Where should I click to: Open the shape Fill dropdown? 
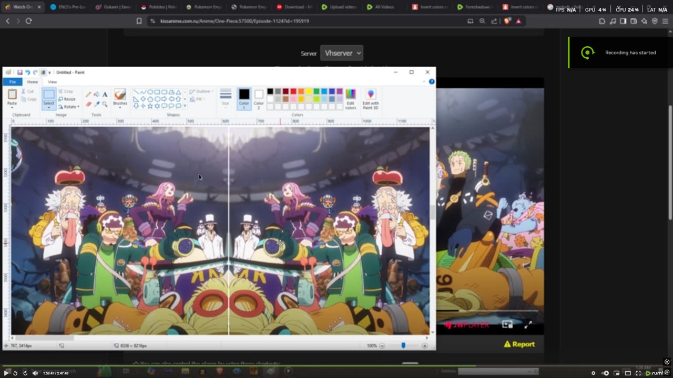[196, 99]
